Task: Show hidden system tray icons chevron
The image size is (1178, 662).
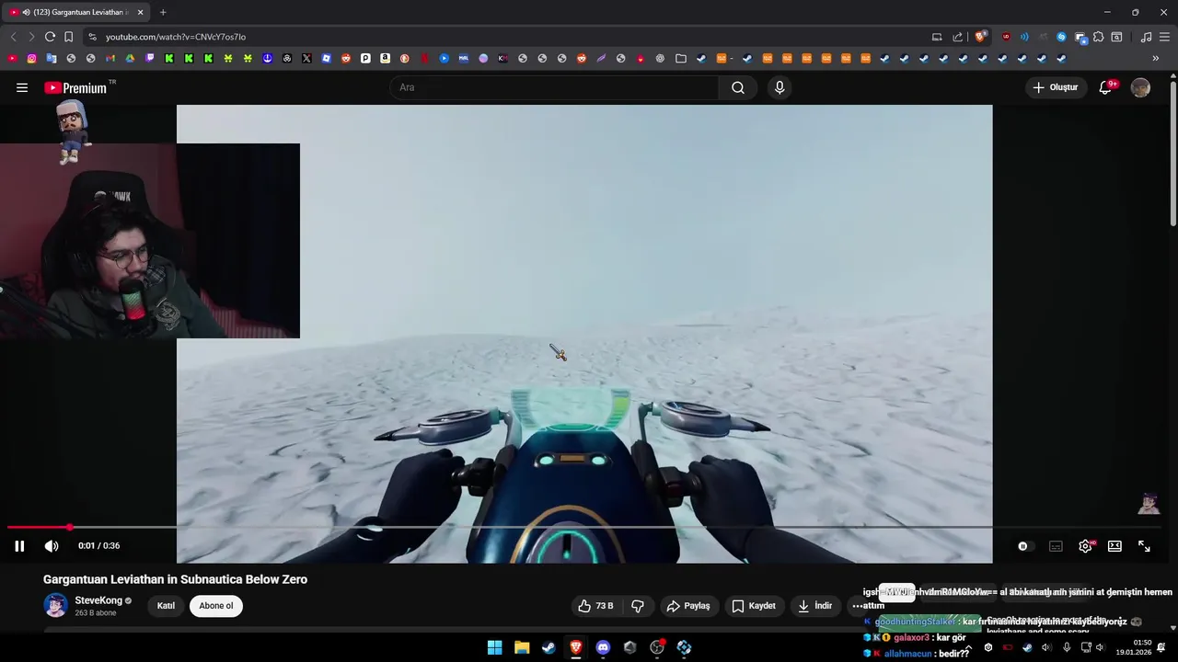Action: point(967,647)
